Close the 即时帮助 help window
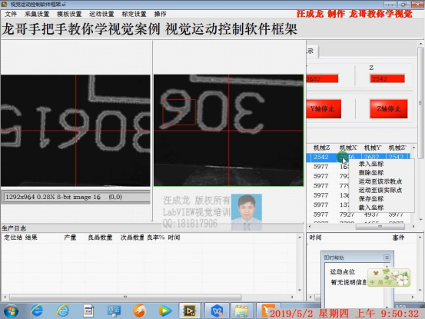This screenshot has height=319, width=425. click(x=387, y=258)
